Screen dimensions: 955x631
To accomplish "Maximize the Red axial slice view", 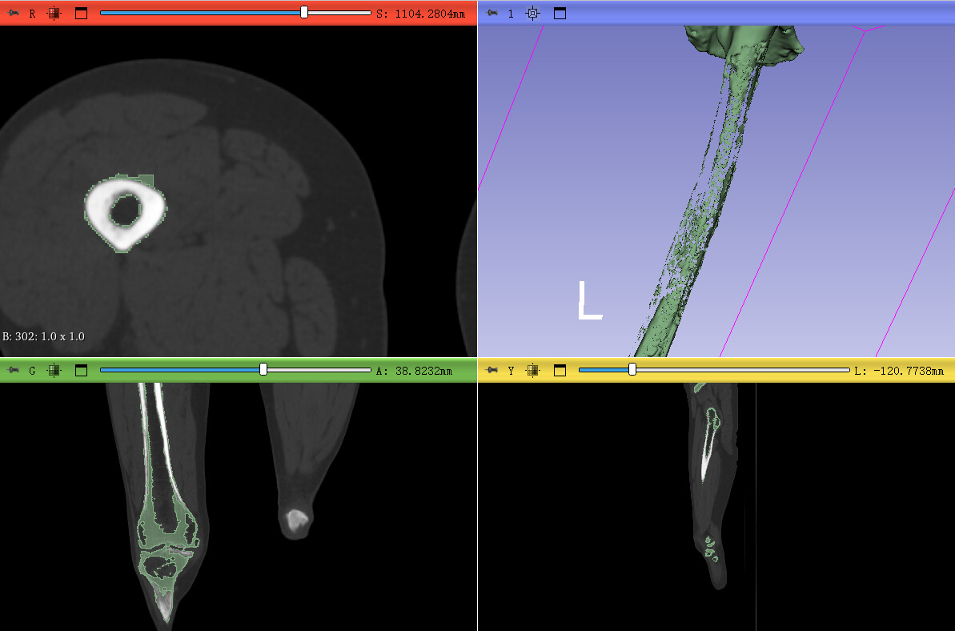I will (81, 13).
